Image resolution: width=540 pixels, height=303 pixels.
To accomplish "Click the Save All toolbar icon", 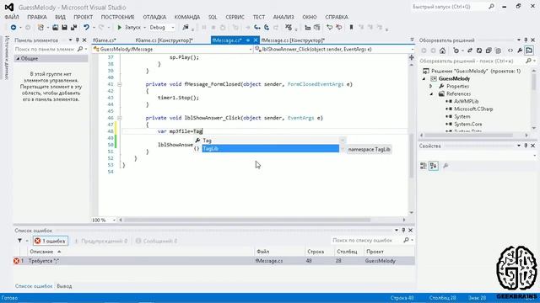I will (x=73, y=28).
